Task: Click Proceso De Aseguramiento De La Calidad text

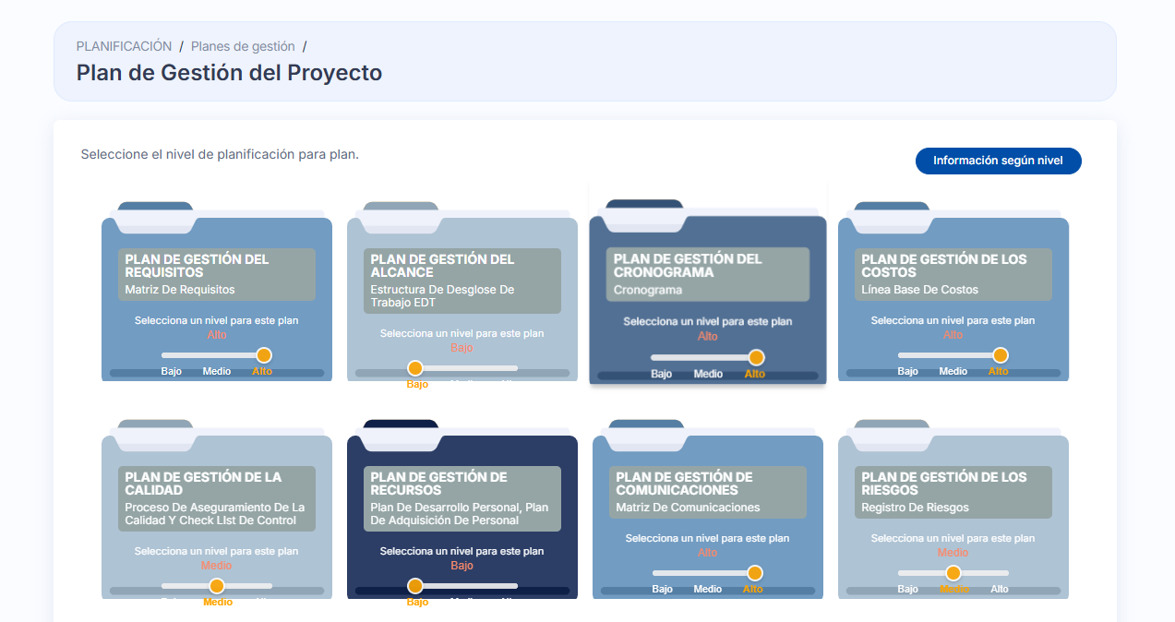Action: coord(214,514)
